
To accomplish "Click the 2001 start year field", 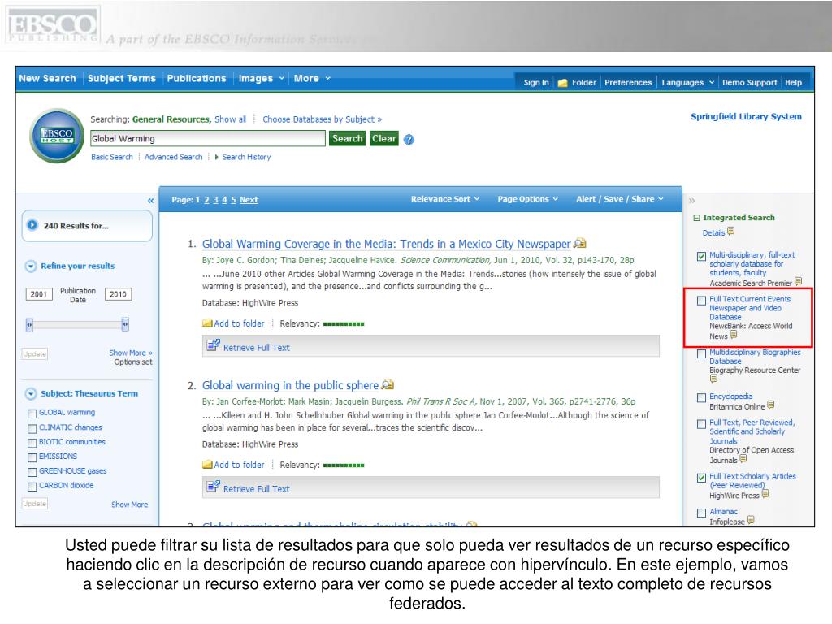I will (39, 294).
